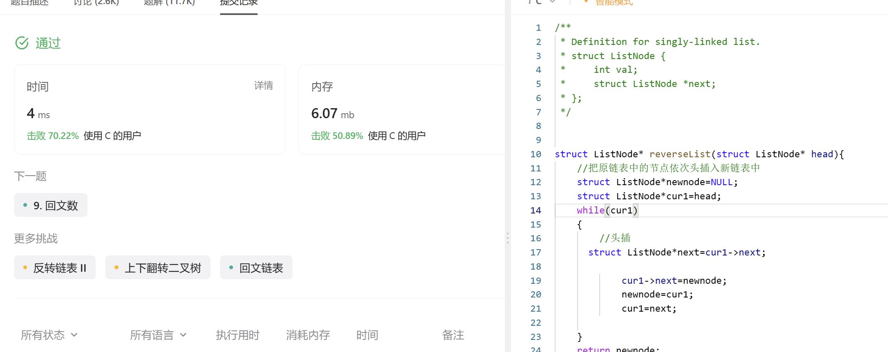Click the cur1->next=newnode; code line
The width and height of the screenshot is (888, 352).
click(x=674, y=281)
